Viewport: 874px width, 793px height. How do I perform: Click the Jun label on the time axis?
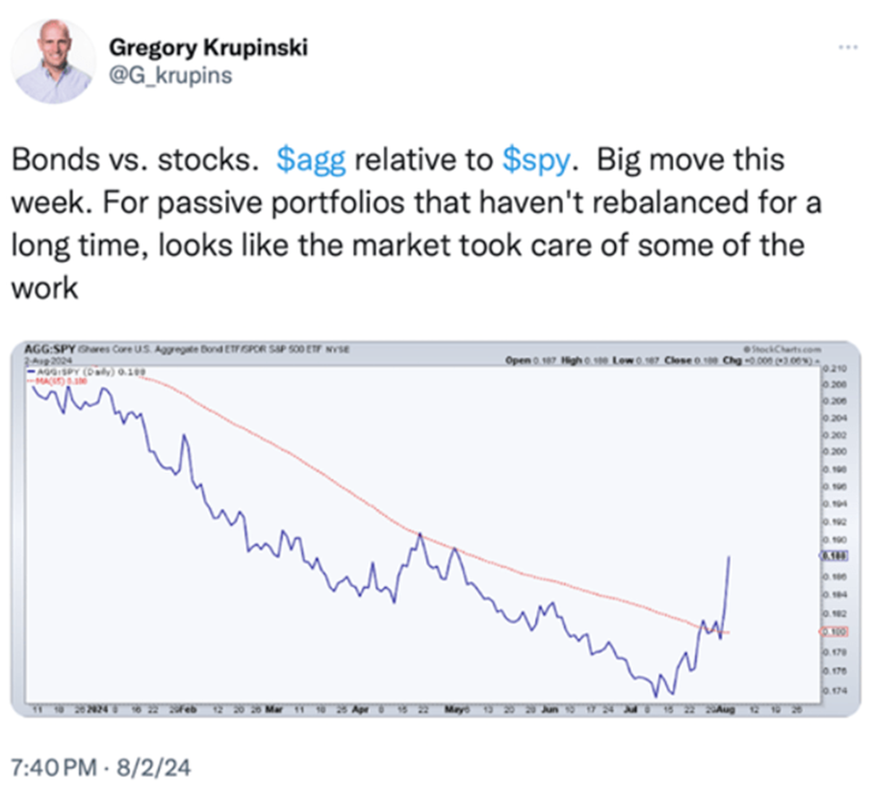(x=549, y=710)
